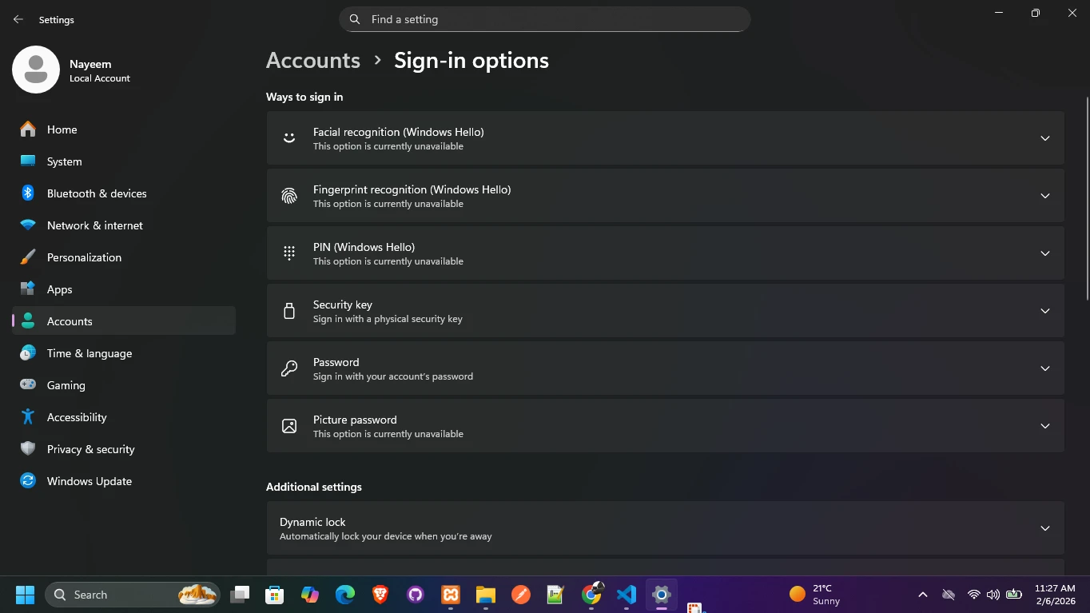Click the back arrow in Settings
This screenshot has height=613, width=1090.
[18, 19]
